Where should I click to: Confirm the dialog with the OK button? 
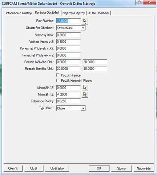pyautogui.click(x=99, y=168)
